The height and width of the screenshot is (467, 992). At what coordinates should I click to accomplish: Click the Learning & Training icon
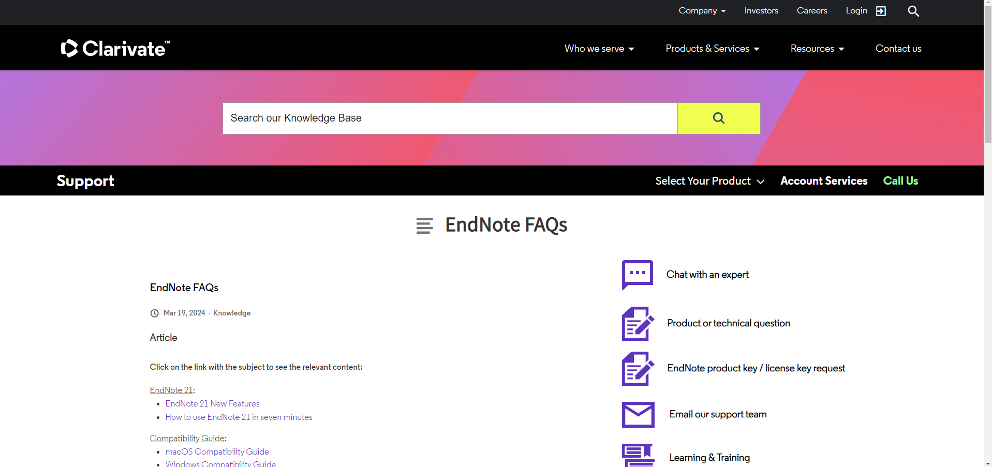pos(638,456)
